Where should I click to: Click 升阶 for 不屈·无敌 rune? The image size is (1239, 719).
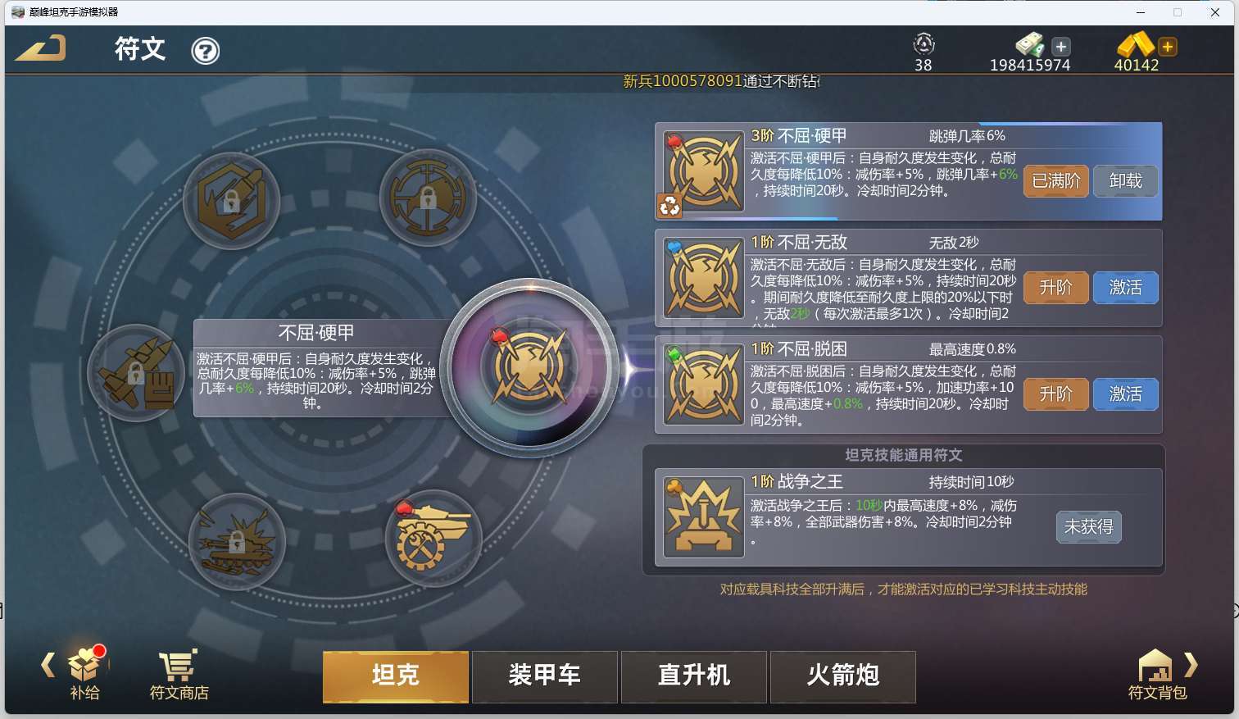click(x=1056, y=288)
